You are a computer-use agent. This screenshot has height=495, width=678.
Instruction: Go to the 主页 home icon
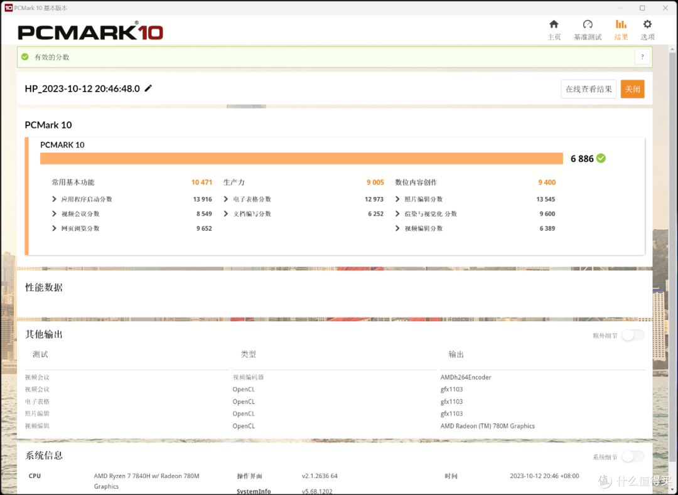coord(554,24)
